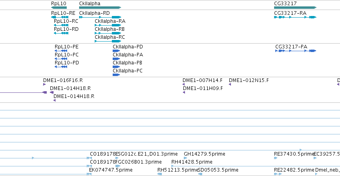The height and width of the screenshot is (176, 340).
Task: Open EST RE37430.5prime
Action: (276, 158)
